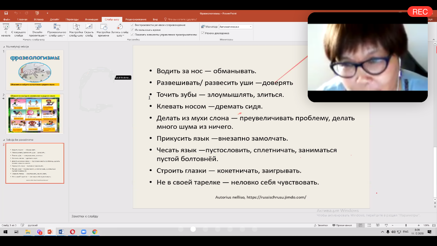Collapse the Numatytoji sekcija section

pos(4,47)
